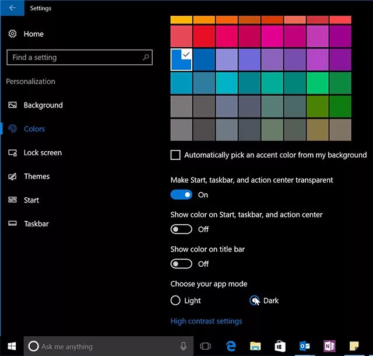373x356 pixels.
Task: Go to the Background settings page
Action: [x=43, y=105]
